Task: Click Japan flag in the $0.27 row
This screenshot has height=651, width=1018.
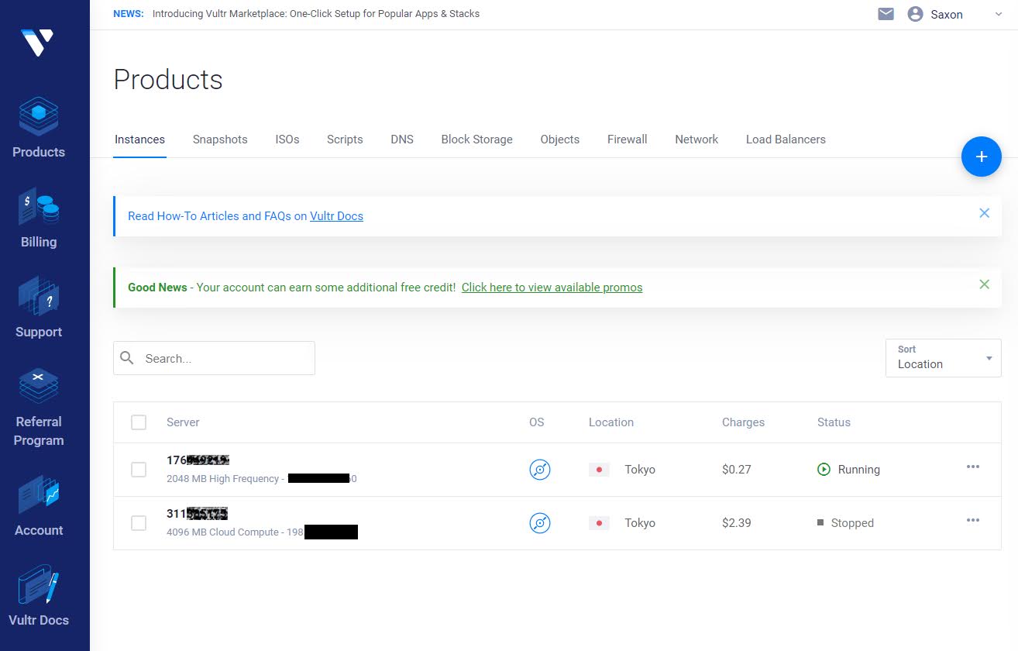Action: point(599,470)
